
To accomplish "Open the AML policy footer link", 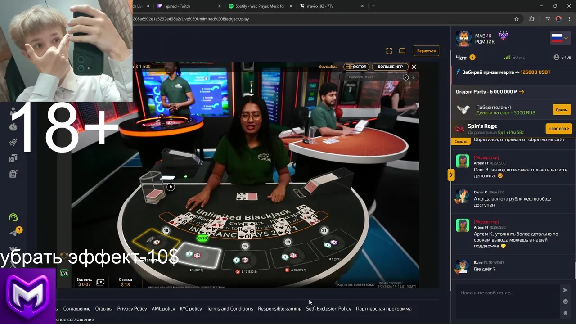I will pos(163,309).
